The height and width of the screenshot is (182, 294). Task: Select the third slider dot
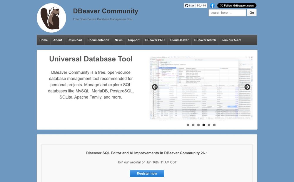(198, 125)
